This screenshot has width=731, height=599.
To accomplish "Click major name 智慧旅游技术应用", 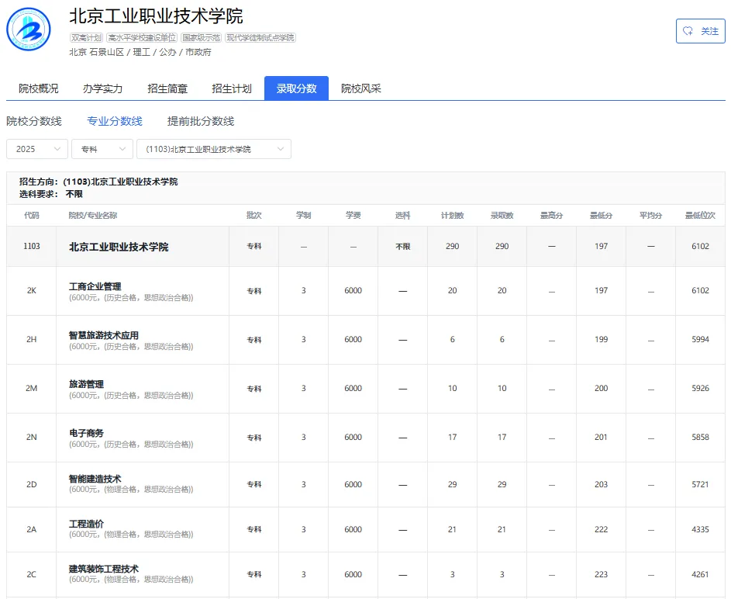I will (104, 335).
